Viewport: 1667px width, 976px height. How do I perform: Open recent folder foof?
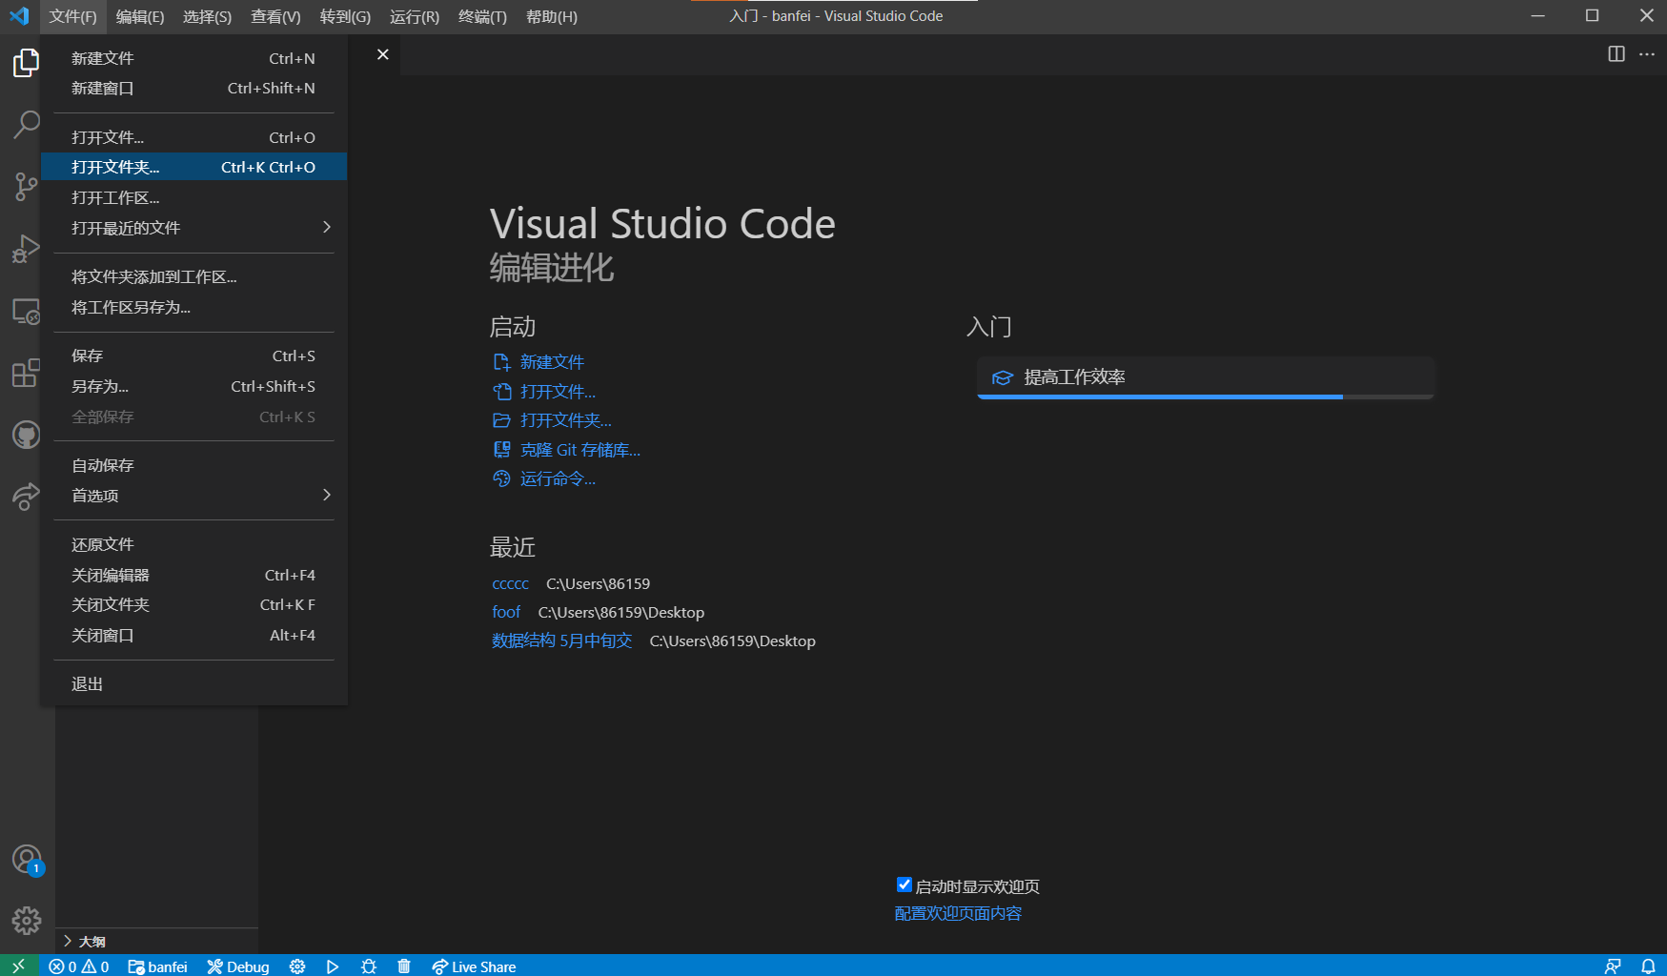(x=506, y=612)
